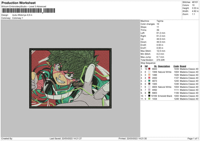Click the 'Colorway 1' value
The width and height of the screenshot is (200, 141).
coord(18,18)
